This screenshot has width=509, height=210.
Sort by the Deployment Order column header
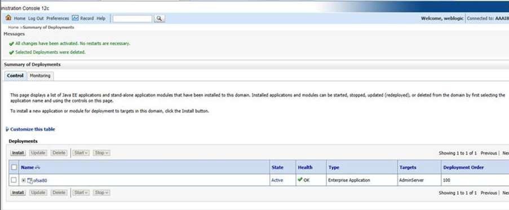[x=463, y=168]
